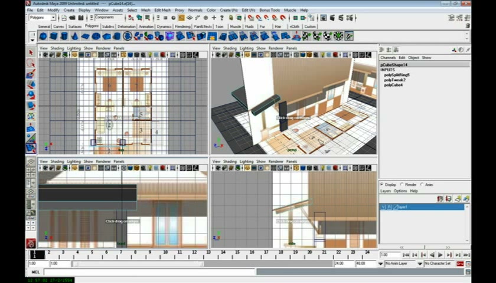
Task: Switch to the Rendering shelf tab
Action: 182,27
